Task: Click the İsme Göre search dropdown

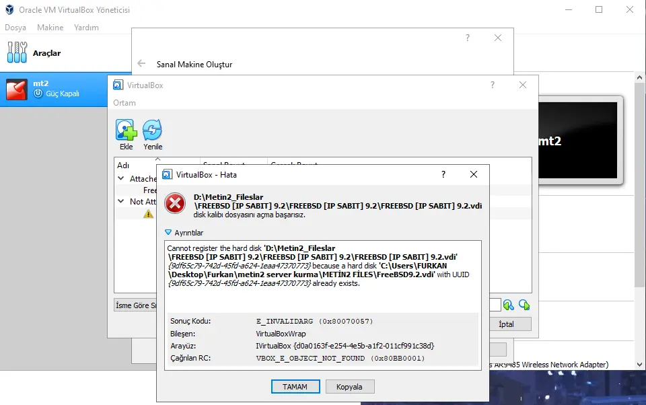Action: click(135, 305)
